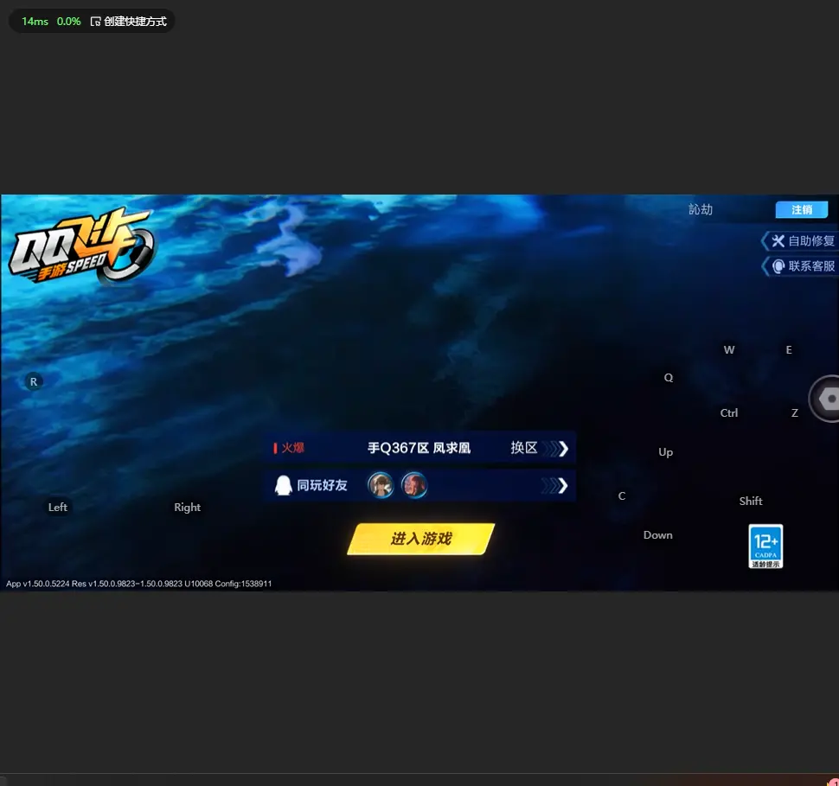839x786 pixels.
Task: Click the E key mapping overlay
Action: pyautogui.click(x=789, y=350)
